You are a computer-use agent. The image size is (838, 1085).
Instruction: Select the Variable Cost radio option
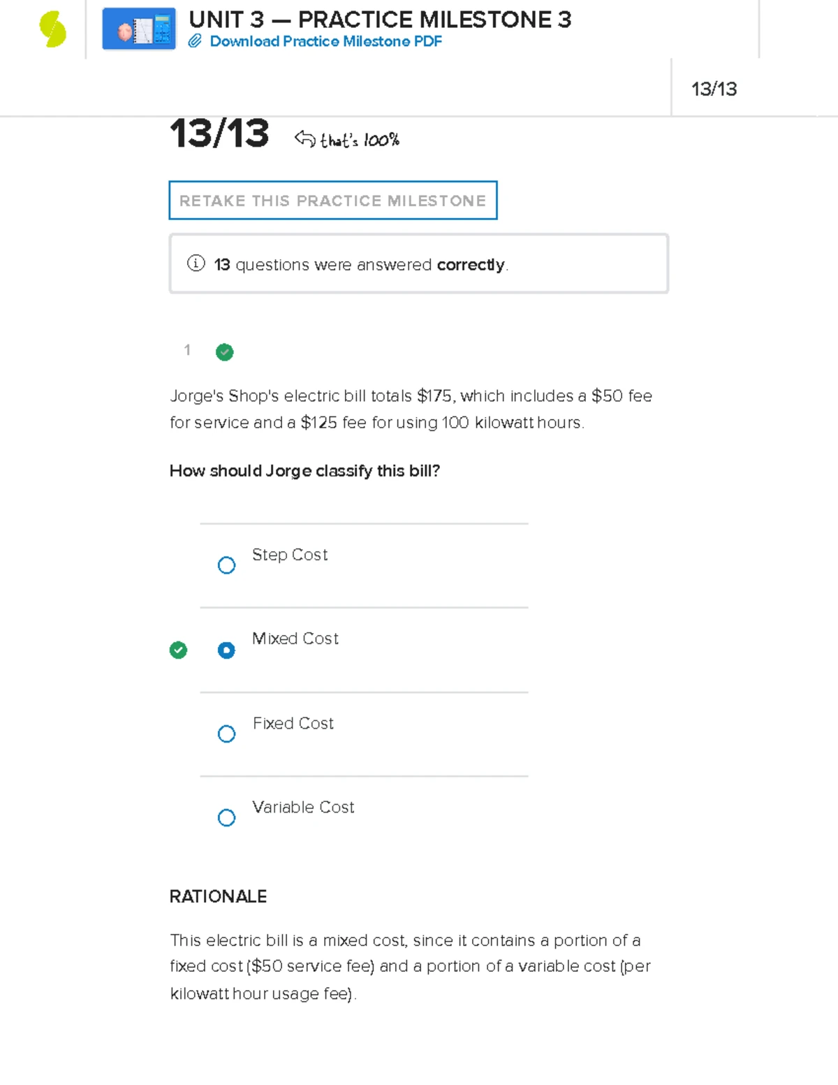coord(226,818)
